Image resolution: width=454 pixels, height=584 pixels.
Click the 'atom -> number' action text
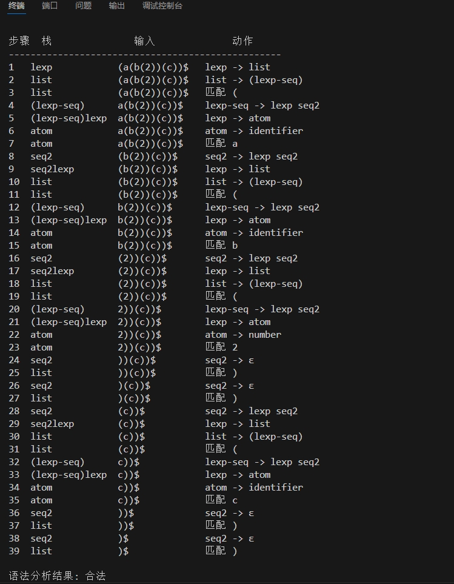243,335
